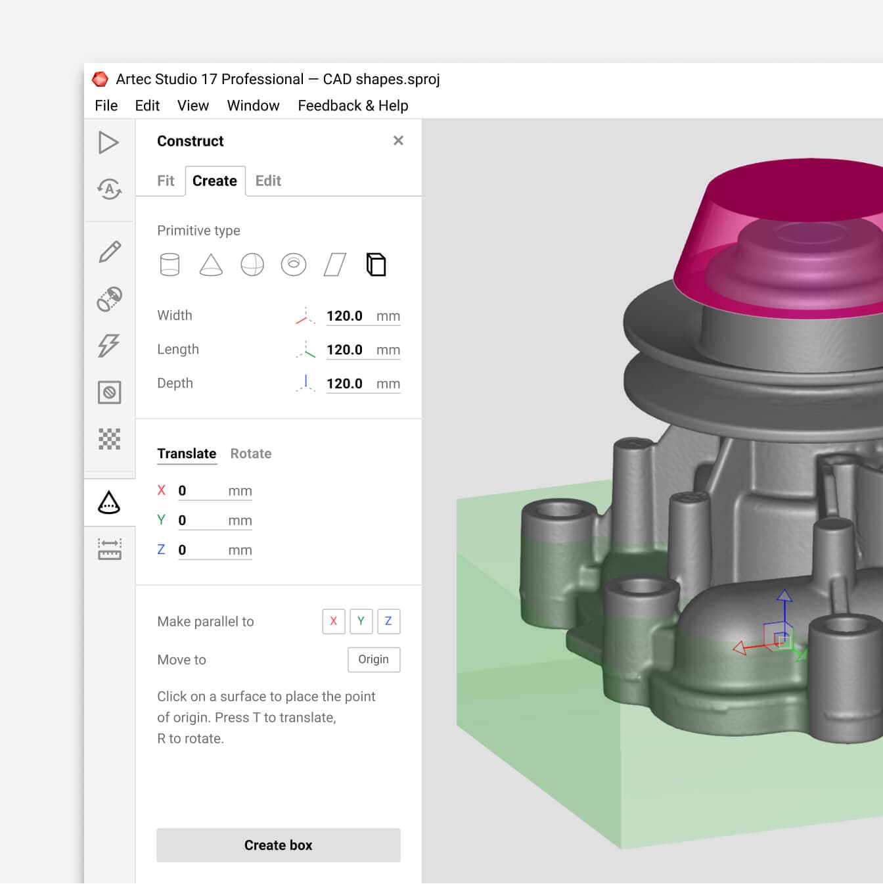Choose the cylinder primitive type
Image resolution: width=883 pixels, height=884 pixels.
170,265
